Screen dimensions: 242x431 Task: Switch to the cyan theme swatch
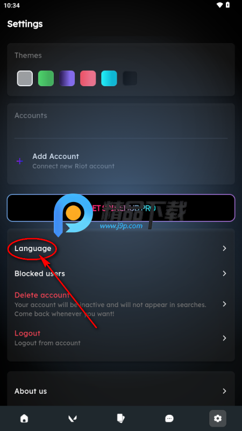coord(109,78)
